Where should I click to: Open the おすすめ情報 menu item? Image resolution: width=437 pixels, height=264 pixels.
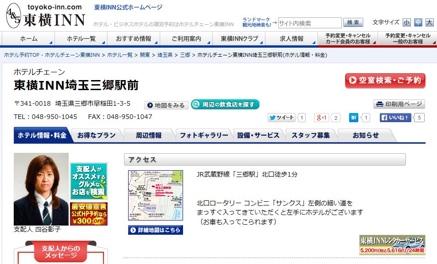[134, 39]
